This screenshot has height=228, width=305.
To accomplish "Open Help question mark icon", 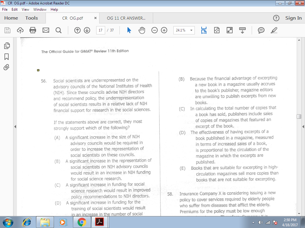I will 276,18.
